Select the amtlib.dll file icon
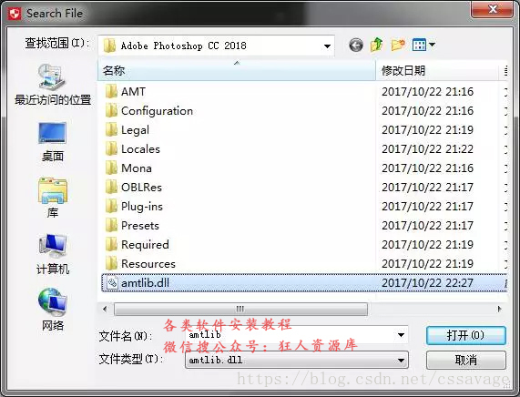This screenshot has width=520, height=397. click(112, 283)
